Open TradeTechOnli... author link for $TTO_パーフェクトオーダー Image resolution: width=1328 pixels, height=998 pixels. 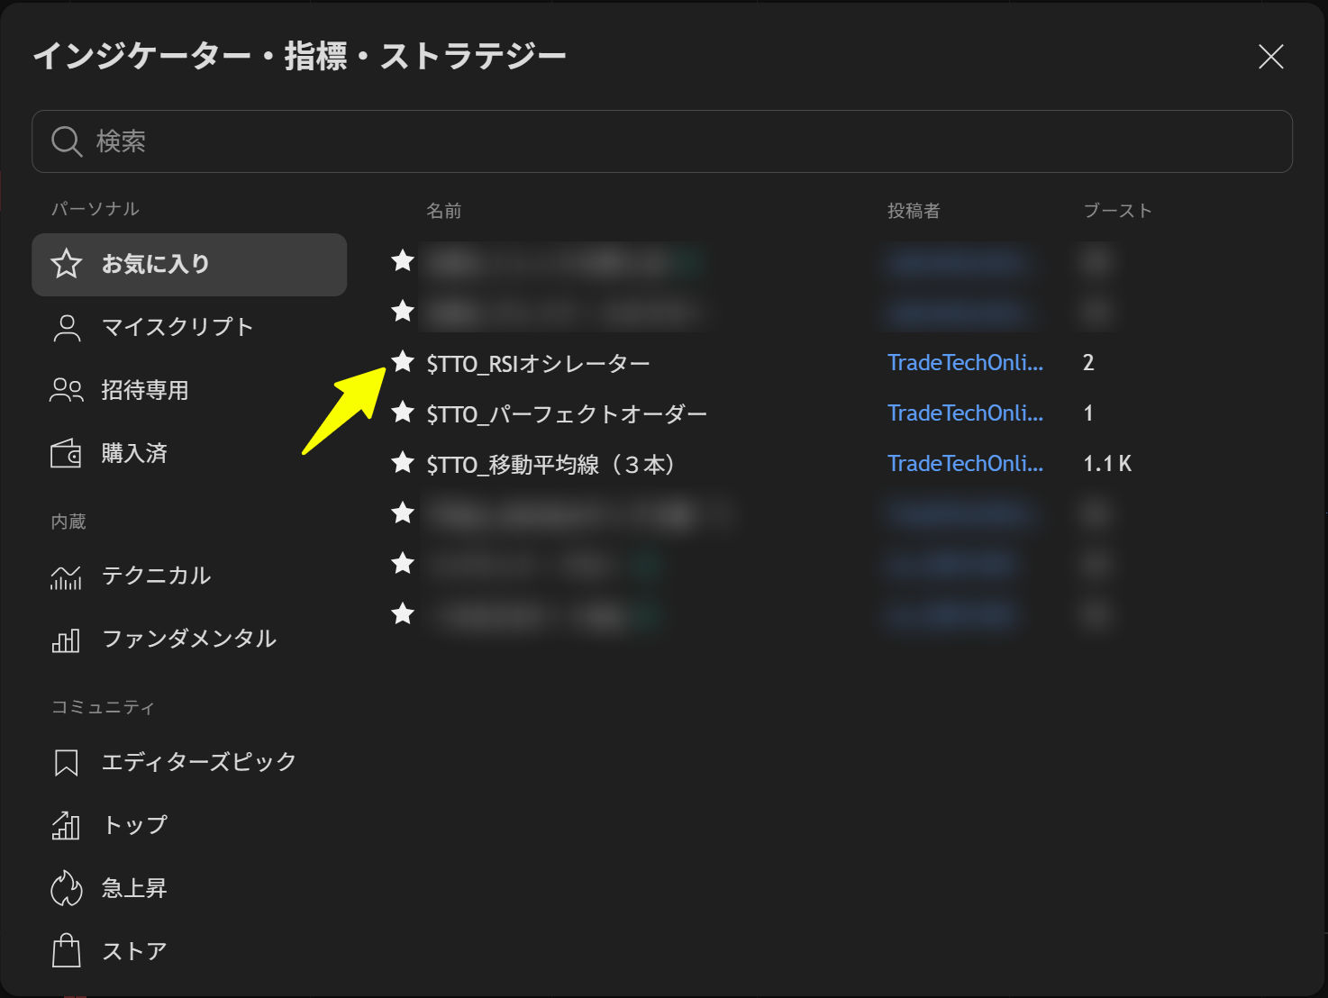(965, 413)
